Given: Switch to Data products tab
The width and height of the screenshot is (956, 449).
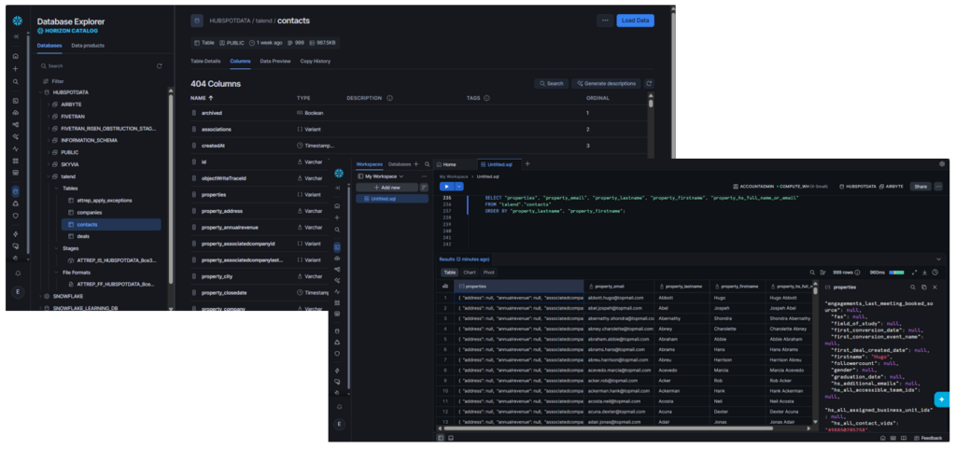Looking at the screenshot, I should pyautogui.click(x=88, y=46).
